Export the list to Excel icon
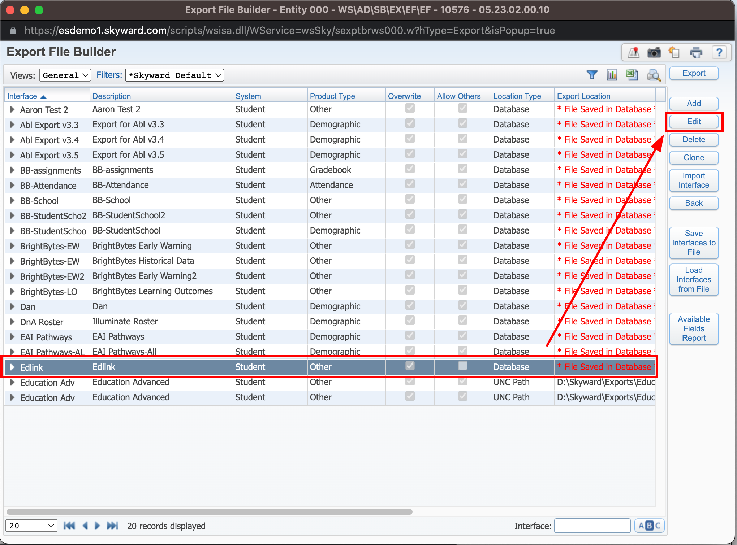The image size is (737, 545). [x=632, y=75]
